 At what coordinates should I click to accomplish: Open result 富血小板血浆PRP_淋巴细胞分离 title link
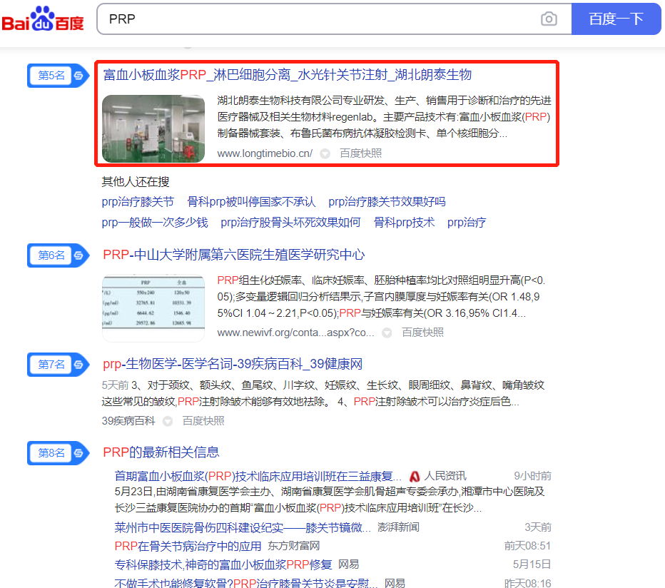tap(287, 75)
